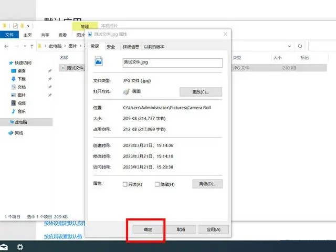Open the 按应用设置默认值 link in Settings
The height and width of the screenshot is (252, 336).
(63, 237)
